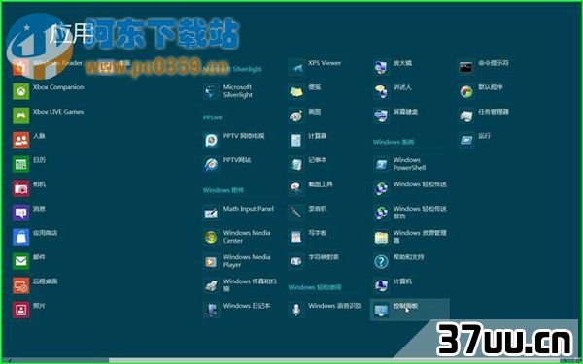The width and height of the screenshot is (583, 364).
Task: Open Windows PowerShell icon
Action: (381, 164)
